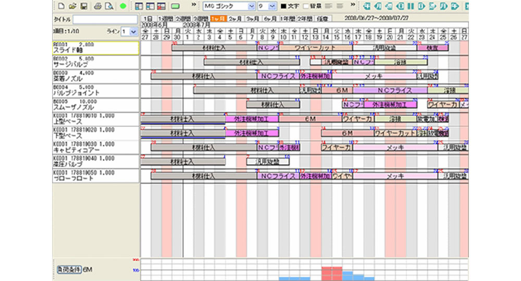Image resolution: width=521 pixels, height=281 pixels.
Task: Click the ＮＣフライス bar in the バルブジョイント row
Action: [390, 91]
